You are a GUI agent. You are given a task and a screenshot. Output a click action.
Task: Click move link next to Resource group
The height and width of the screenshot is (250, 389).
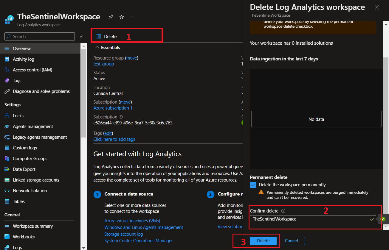click(131, 58)
